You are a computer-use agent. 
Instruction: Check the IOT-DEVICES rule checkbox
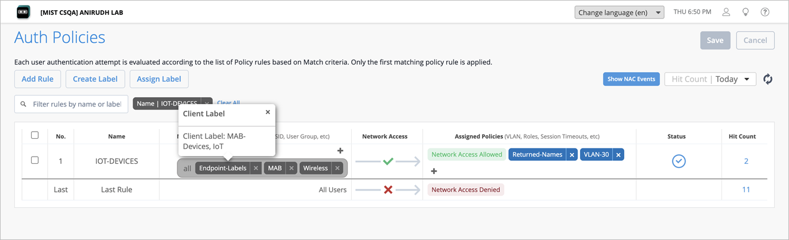pos(35,160)
